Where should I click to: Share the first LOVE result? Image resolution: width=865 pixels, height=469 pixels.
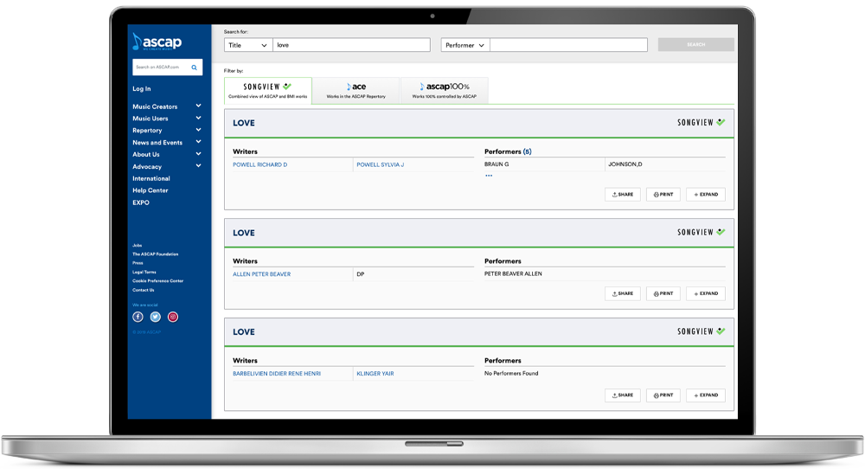(623, 194)
